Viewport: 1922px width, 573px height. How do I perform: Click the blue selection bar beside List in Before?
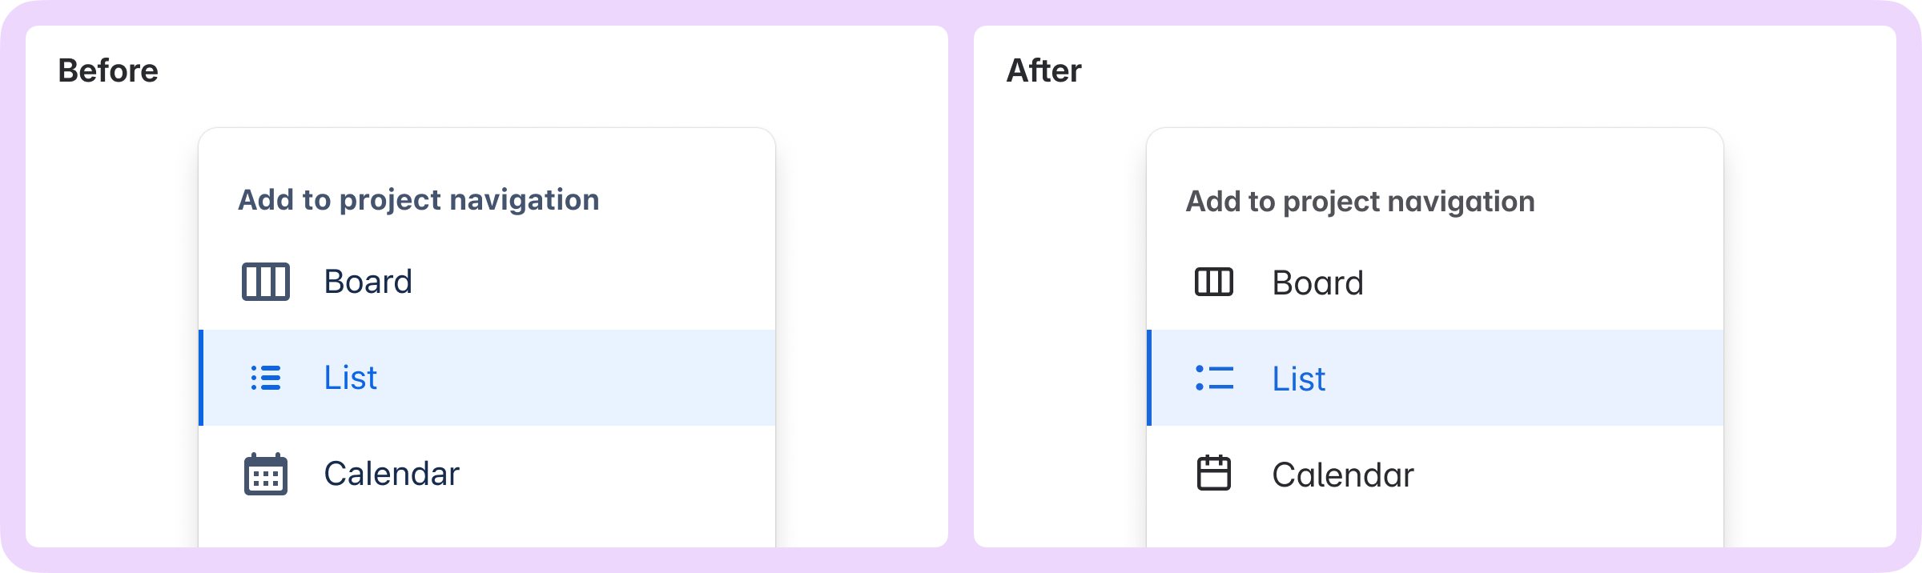coord(203,378)
